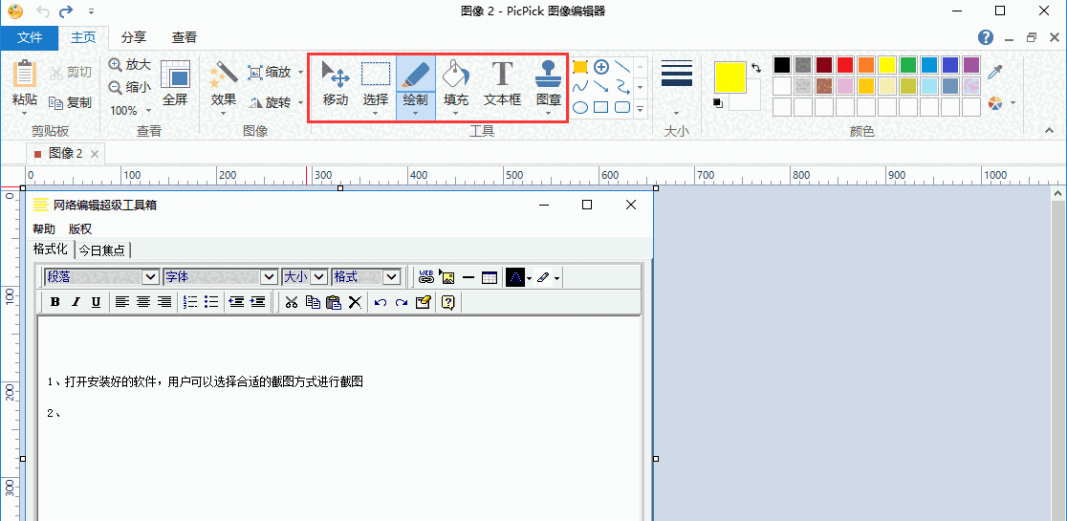Expand the Paste (粘贴) dropdown arrow

25,114
